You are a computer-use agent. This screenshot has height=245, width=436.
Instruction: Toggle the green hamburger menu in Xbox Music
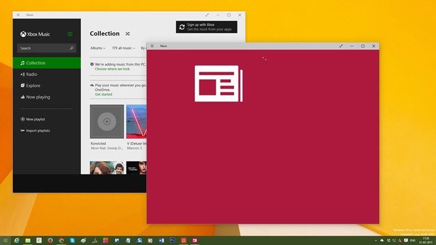(x=70, y=34)
